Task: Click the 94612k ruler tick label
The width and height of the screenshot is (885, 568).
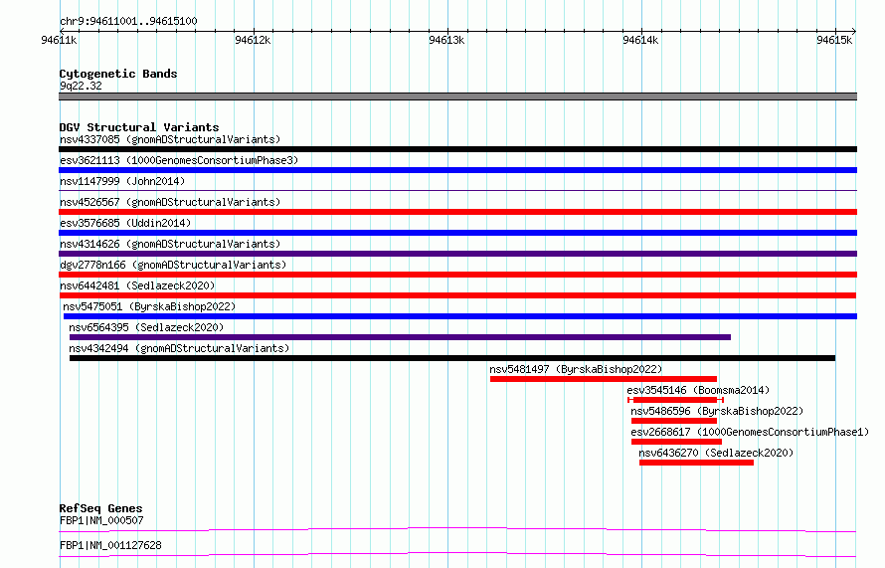Action: pos(253,40)
